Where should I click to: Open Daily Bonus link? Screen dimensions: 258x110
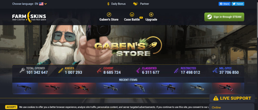tap(116, 4)
